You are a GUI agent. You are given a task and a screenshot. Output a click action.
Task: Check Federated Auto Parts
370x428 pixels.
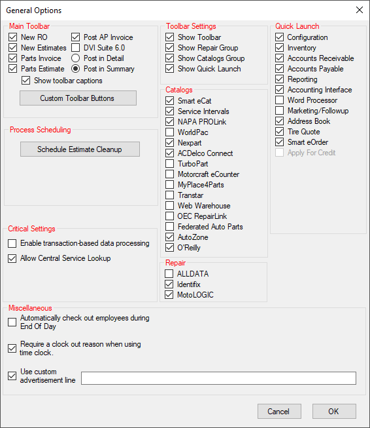click(x=169, y=227)
